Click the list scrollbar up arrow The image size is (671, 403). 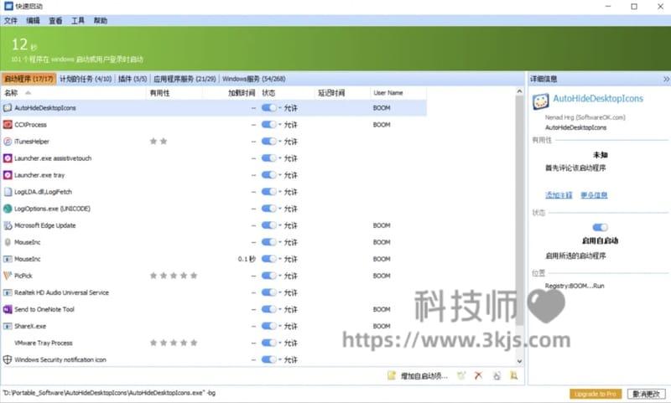(x=519, y=91)
